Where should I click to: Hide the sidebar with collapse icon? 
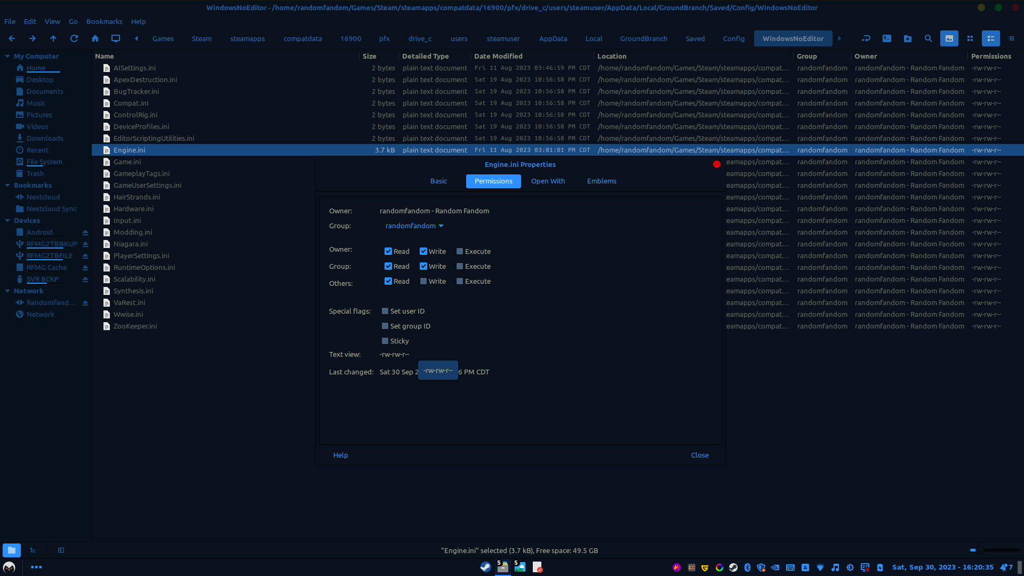(x=61, y=550)
